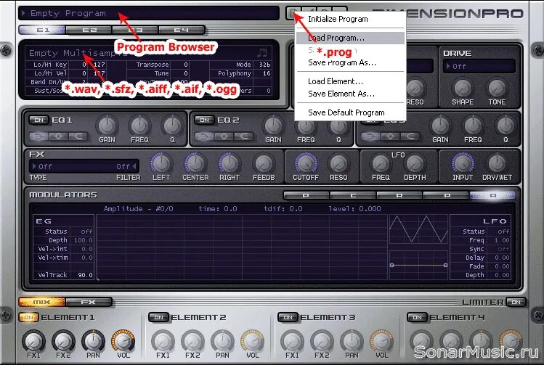Image resolution: width=544 pixels, height=365 pixels.
Task: Switch to the FX tab beside MIX
Action: [x=89, y=302]
